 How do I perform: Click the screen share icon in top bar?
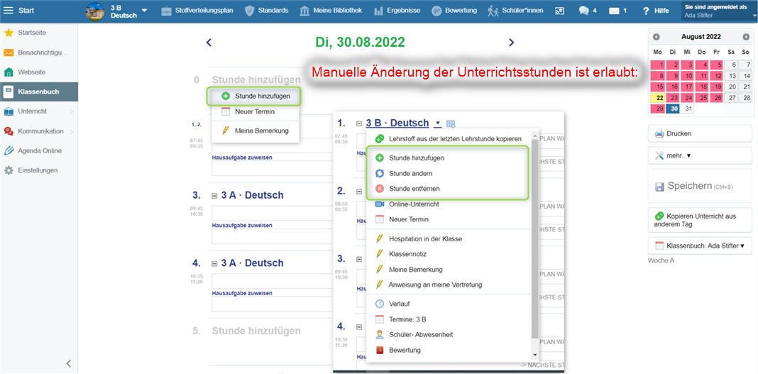559,11
